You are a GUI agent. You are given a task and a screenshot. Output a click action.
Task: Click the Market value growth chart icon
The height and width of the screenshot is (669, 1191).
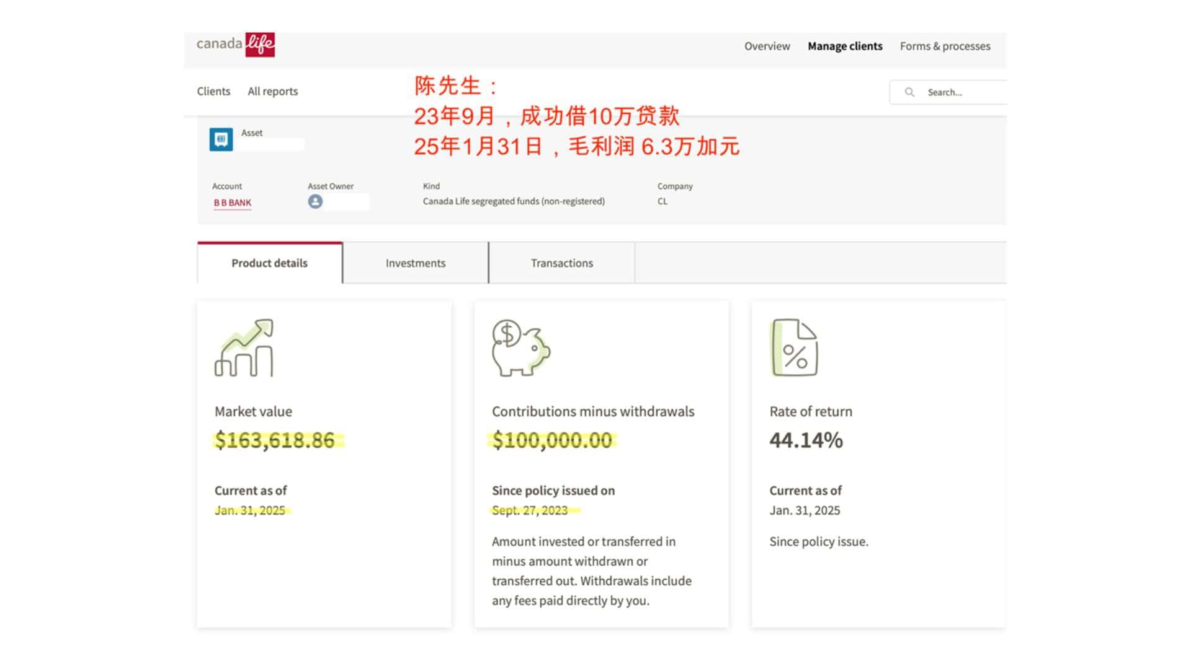click(244, 348)
